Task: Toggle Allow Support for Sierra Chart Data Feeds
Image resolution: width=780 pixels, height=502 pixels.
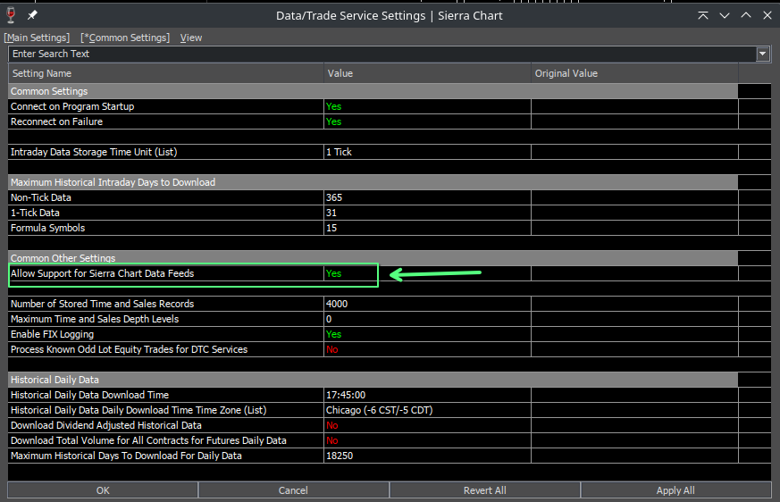Action: pyautogui.click(x=427, y=273)
